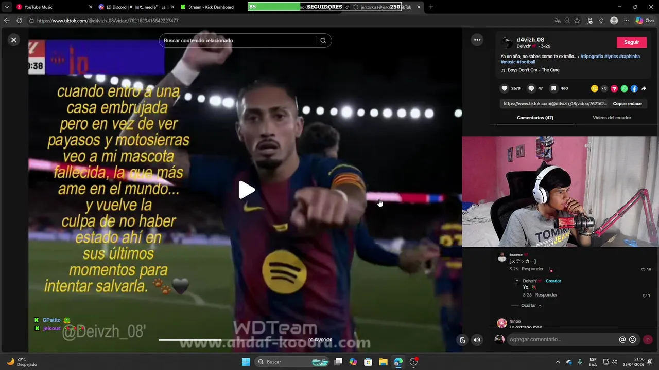
Task: Like the isacxs comment with 19 likes
Action: 643,269
